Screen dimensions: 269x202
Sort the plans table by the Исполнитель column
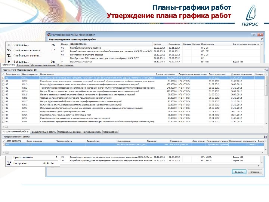(216, 44)
